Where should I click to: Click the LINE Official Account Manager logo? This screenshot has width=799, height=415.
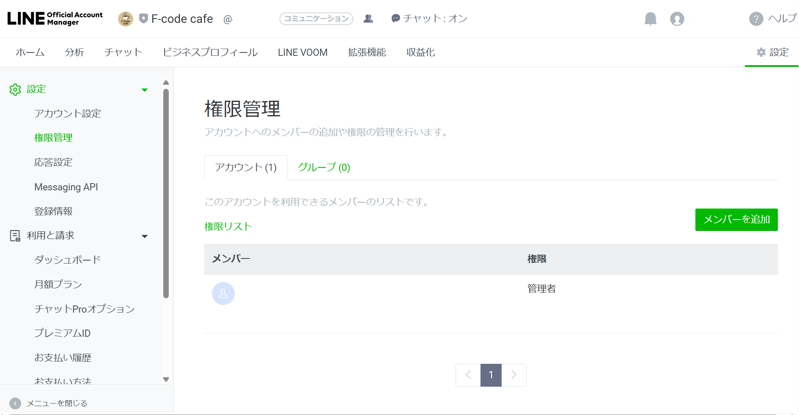point(55,19)
